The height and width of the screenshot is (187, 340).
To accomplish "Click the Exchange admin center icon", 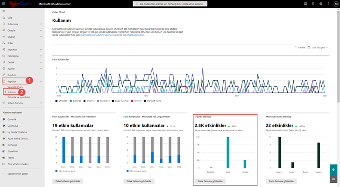I will click(4, 145).
